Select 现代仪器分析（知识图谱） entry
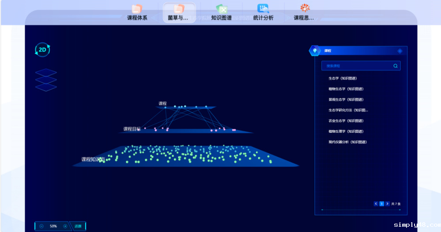This screenshot has width=441, height=232. [347, 142]
